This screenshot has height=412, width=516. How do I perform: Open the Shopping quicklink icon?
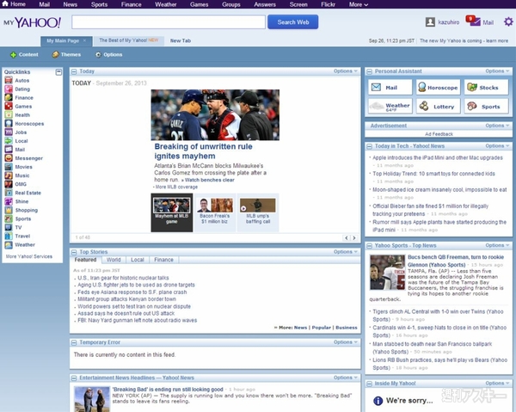(x=9, y=210)
